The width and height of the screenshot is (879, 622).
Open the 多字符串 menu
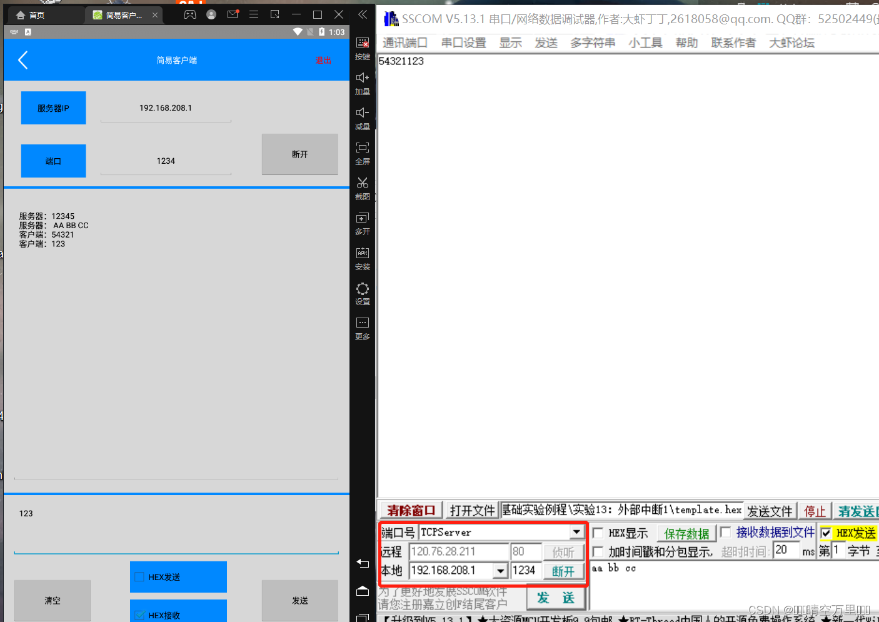pos(593,43)
